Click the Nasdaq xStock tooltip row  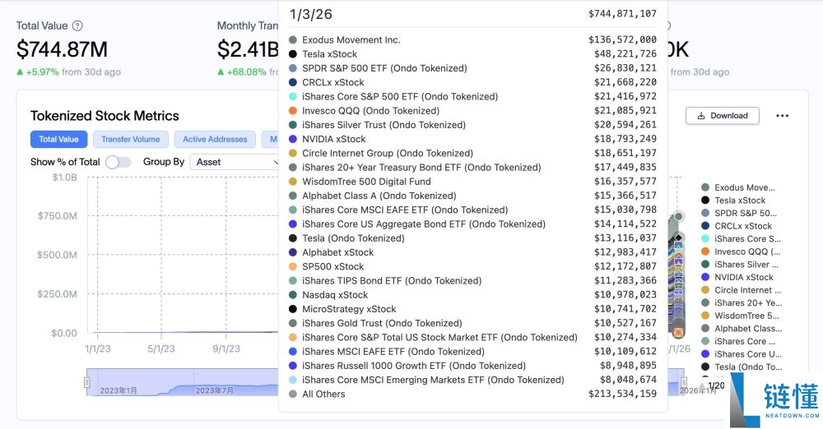472,295
